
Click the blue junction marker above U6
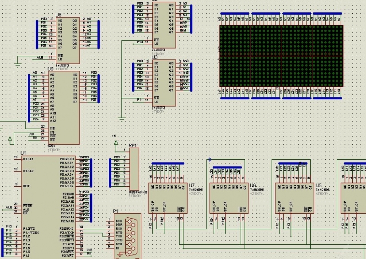click(210, 159)
